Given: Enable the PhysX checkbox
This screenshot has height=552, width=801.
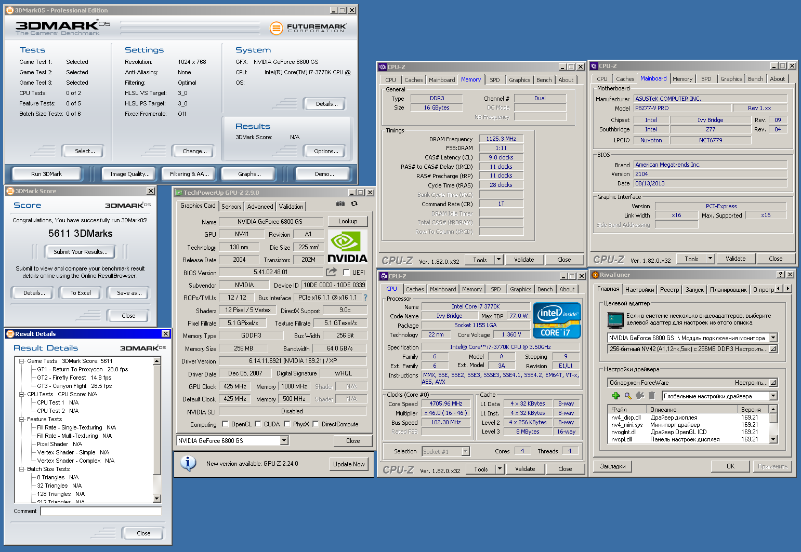Looking at the screenshot, I should click(x=287, y=424).
